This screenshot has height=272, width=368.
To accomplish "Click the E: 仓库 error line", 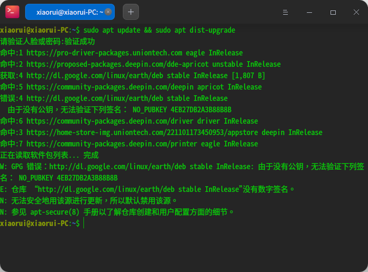I will click(x=147, y=189).
